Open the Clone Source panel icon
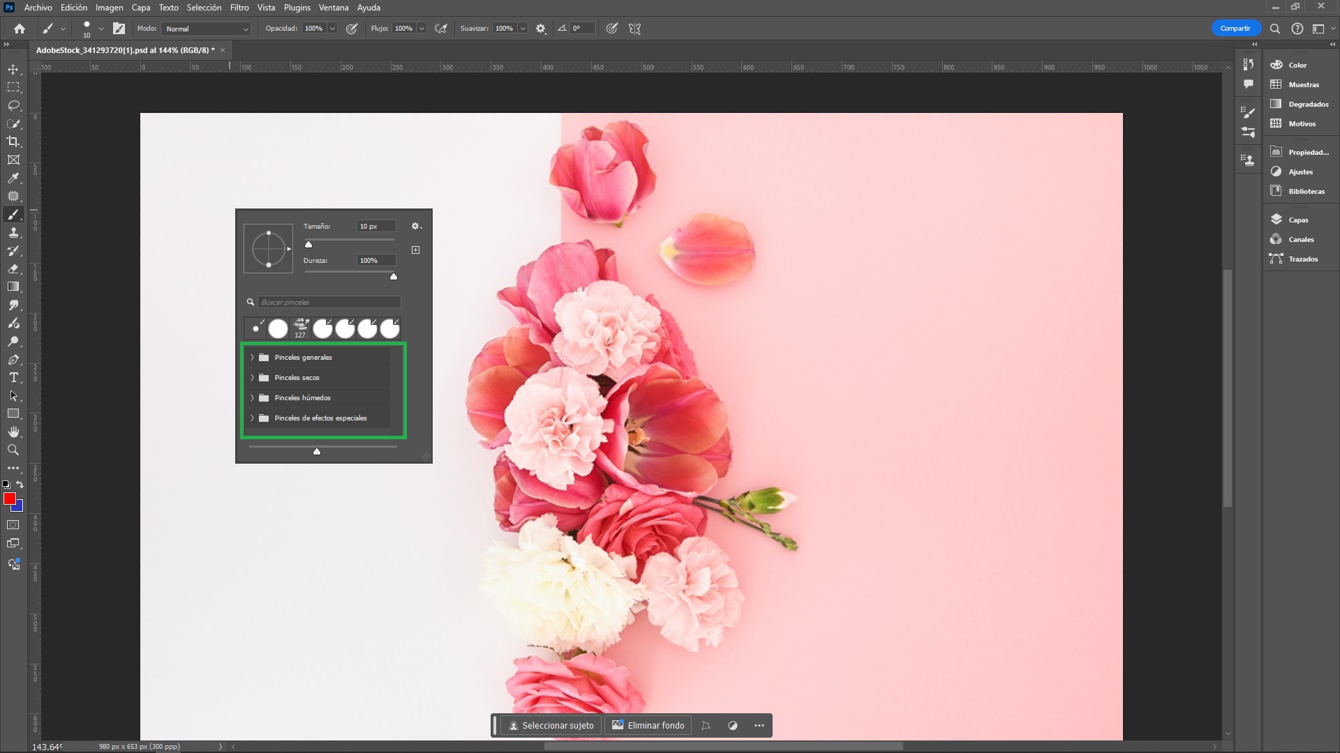Image resolution: width=1340 pixels, height=753 pixels. click(1249, 160)
